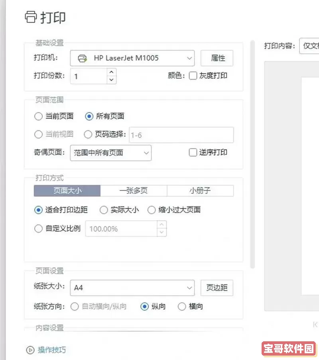The width and height of the screenshot is (319, 360).
Task: Click the 属性 button
Action: point(217,58)
